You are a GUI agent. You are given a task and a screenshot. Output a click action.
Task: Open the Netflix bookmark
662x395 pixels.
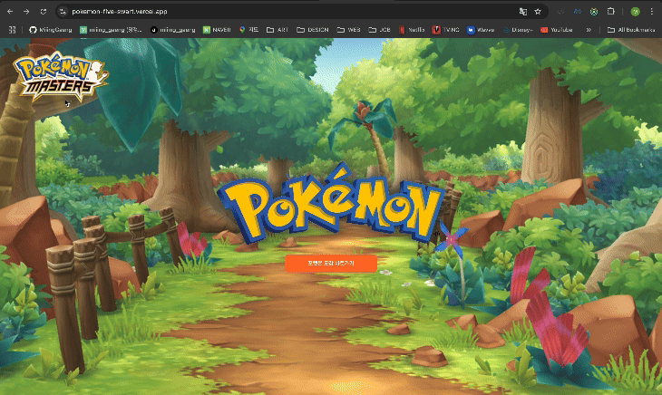click(412, 30)
